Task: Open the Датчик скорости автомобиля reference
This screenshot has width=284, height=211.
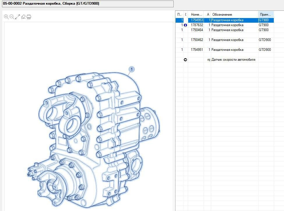Action: (x=233, y=60)
